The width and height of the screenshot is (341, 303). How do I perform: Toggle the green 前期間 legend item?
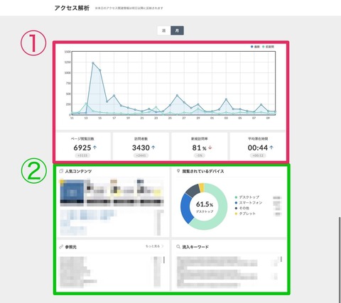pos(268,47)
